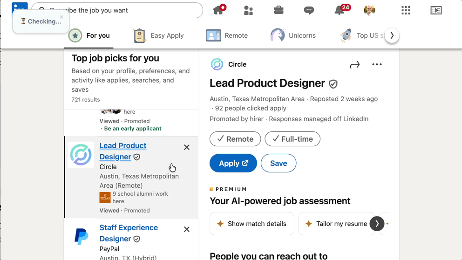
Task: Click the Remote preference chip
Action: coord(235,139)
